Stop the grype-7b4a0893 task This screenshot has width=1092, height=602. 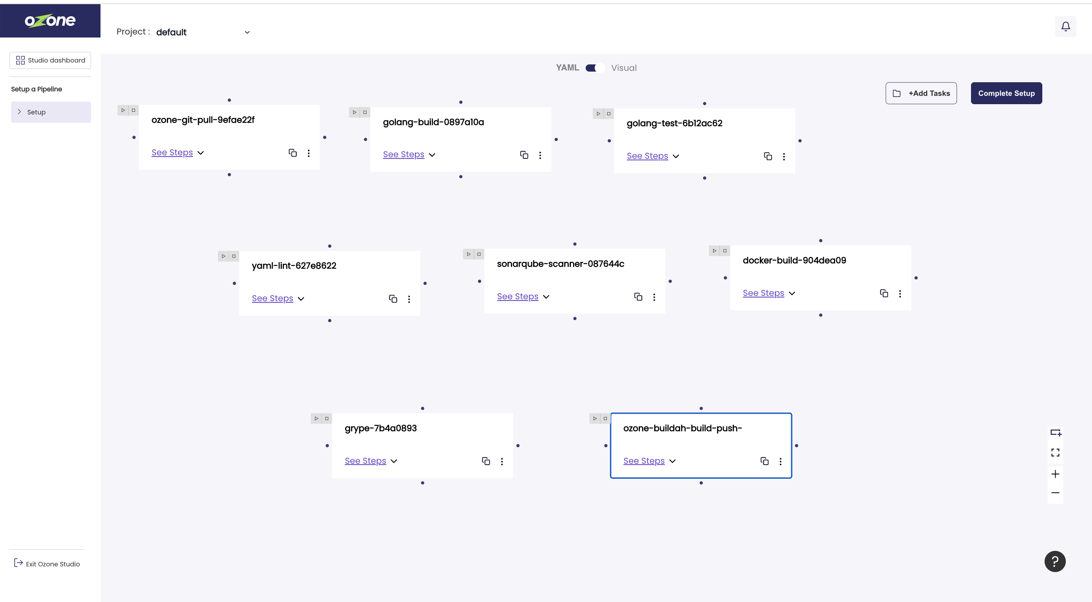pos(327,418)
